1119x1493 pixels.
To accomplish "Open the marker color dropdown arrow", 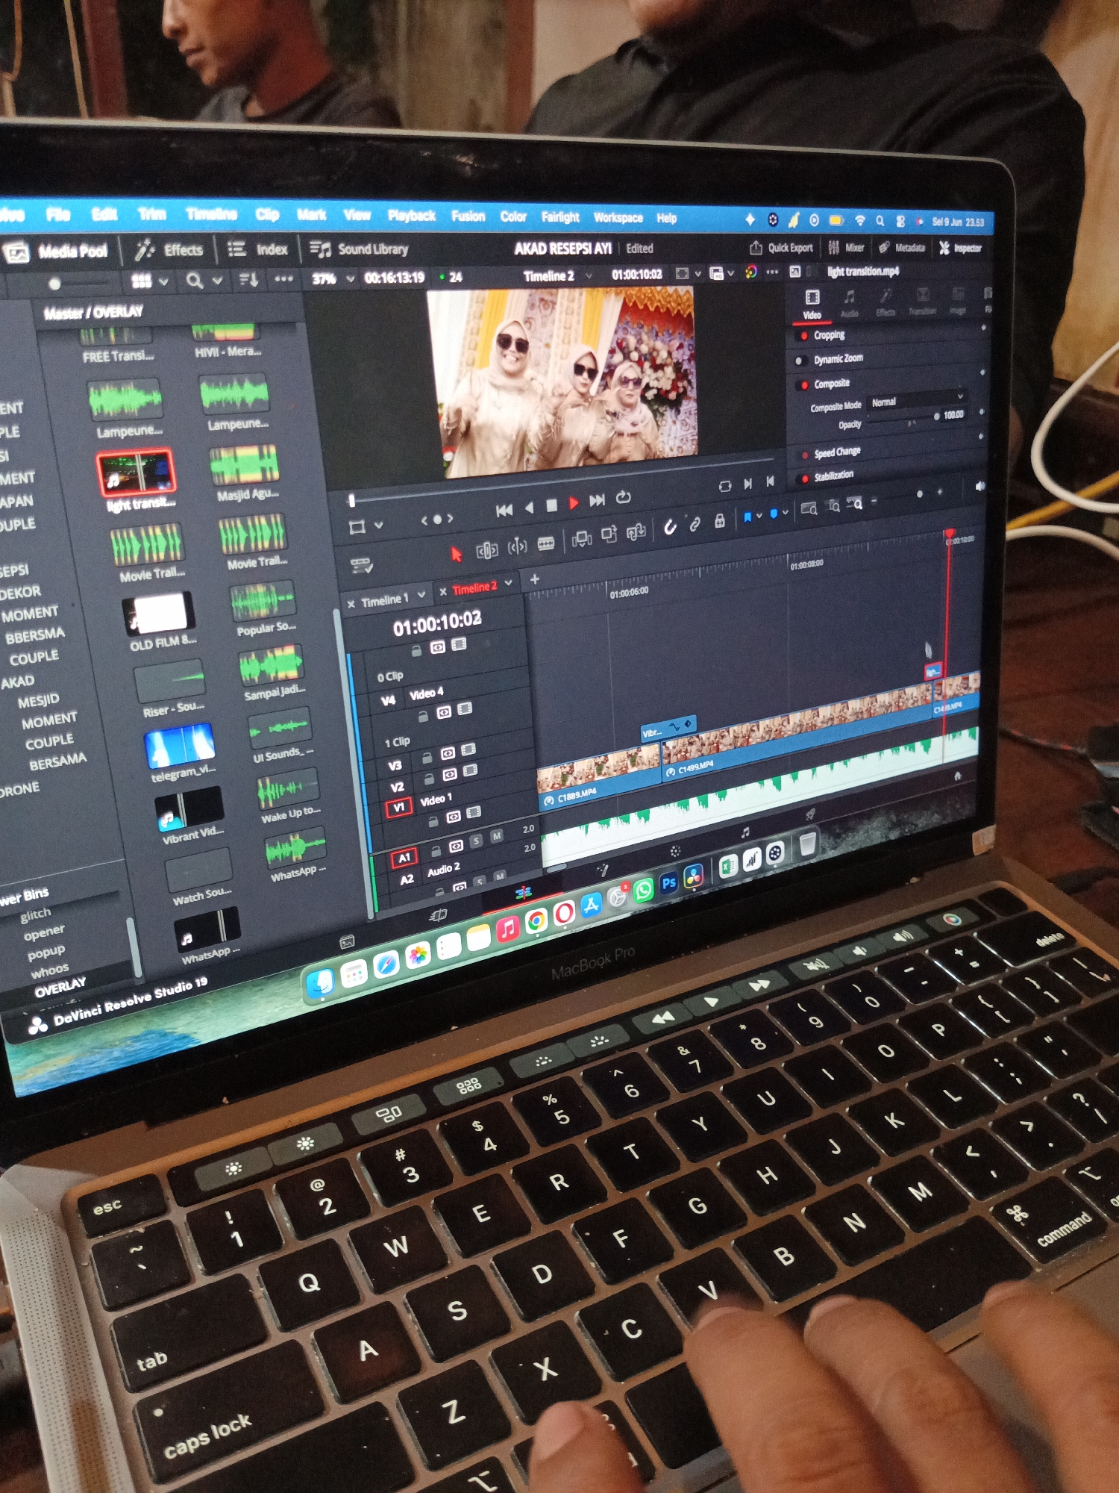I will click(786, 512).
